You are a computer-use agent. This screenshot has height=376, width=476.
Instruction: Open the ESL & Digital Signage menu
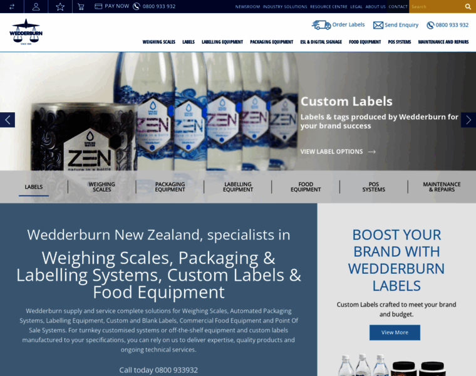click(x=321, y=42)
